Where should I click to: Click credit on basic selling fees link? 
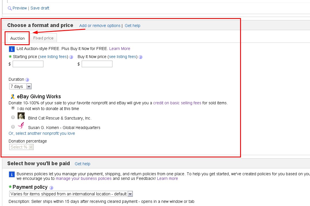point(177,103)
